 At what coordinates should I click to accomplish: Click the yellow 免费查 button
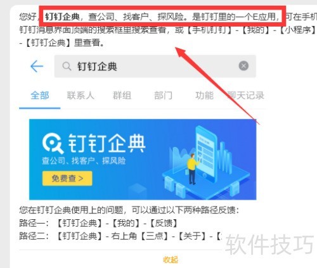67,179
